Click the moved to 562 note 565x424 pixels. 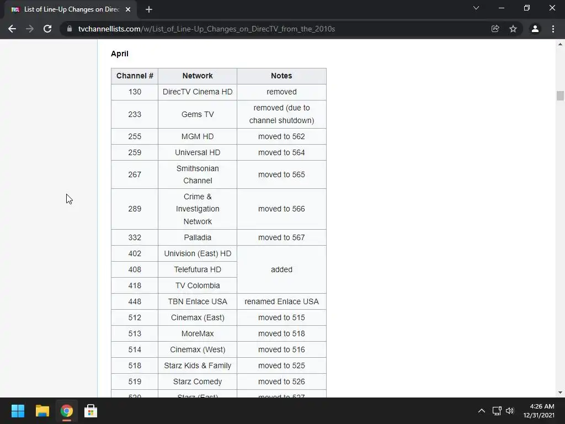coord(281,137)
